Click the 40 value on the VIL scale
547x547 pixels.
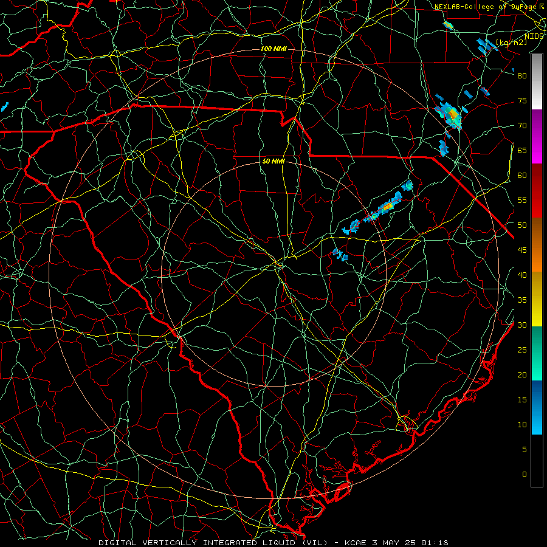click(522, 275)
